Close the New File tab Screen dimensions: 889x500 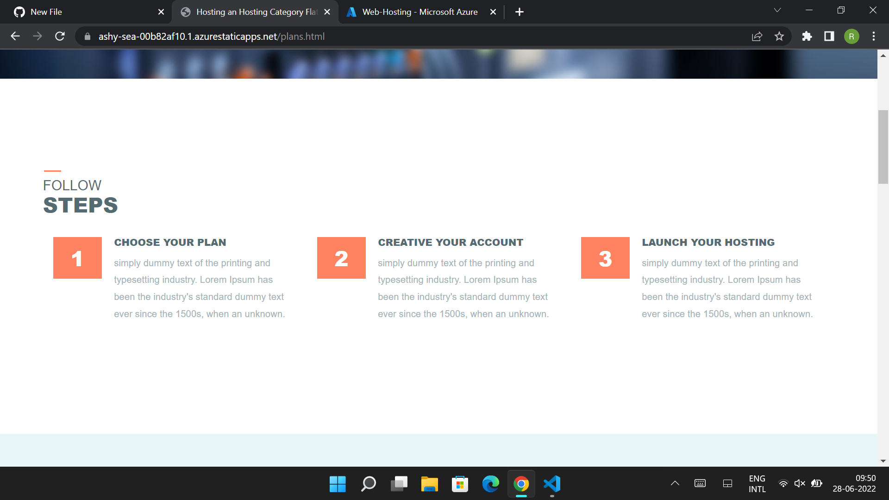pos(161,12)
